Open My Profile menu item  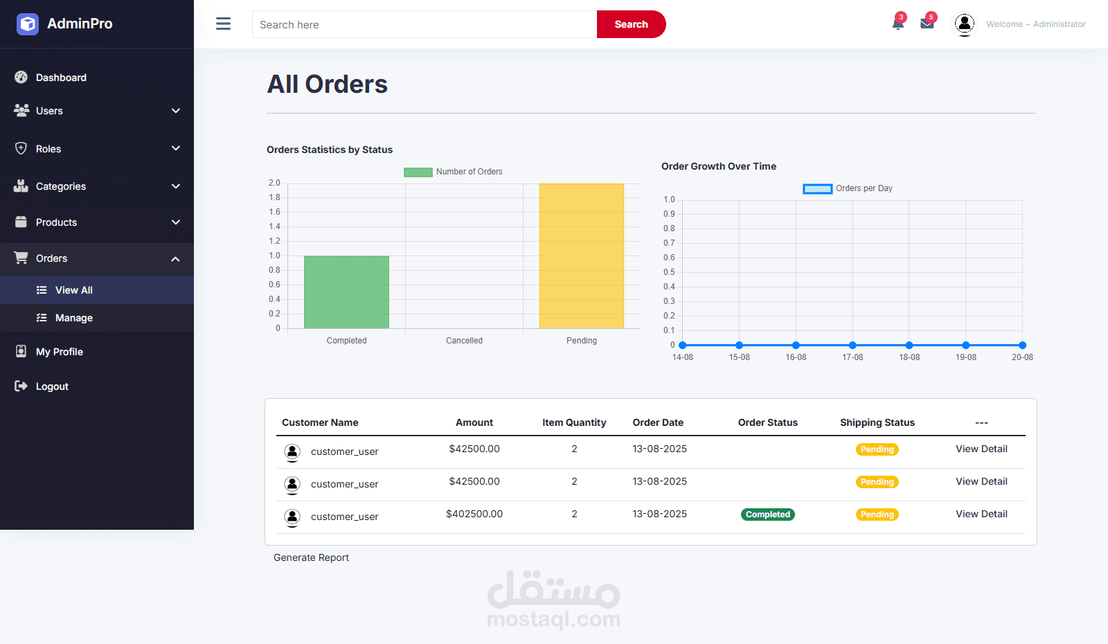click(x=60, y=352)
